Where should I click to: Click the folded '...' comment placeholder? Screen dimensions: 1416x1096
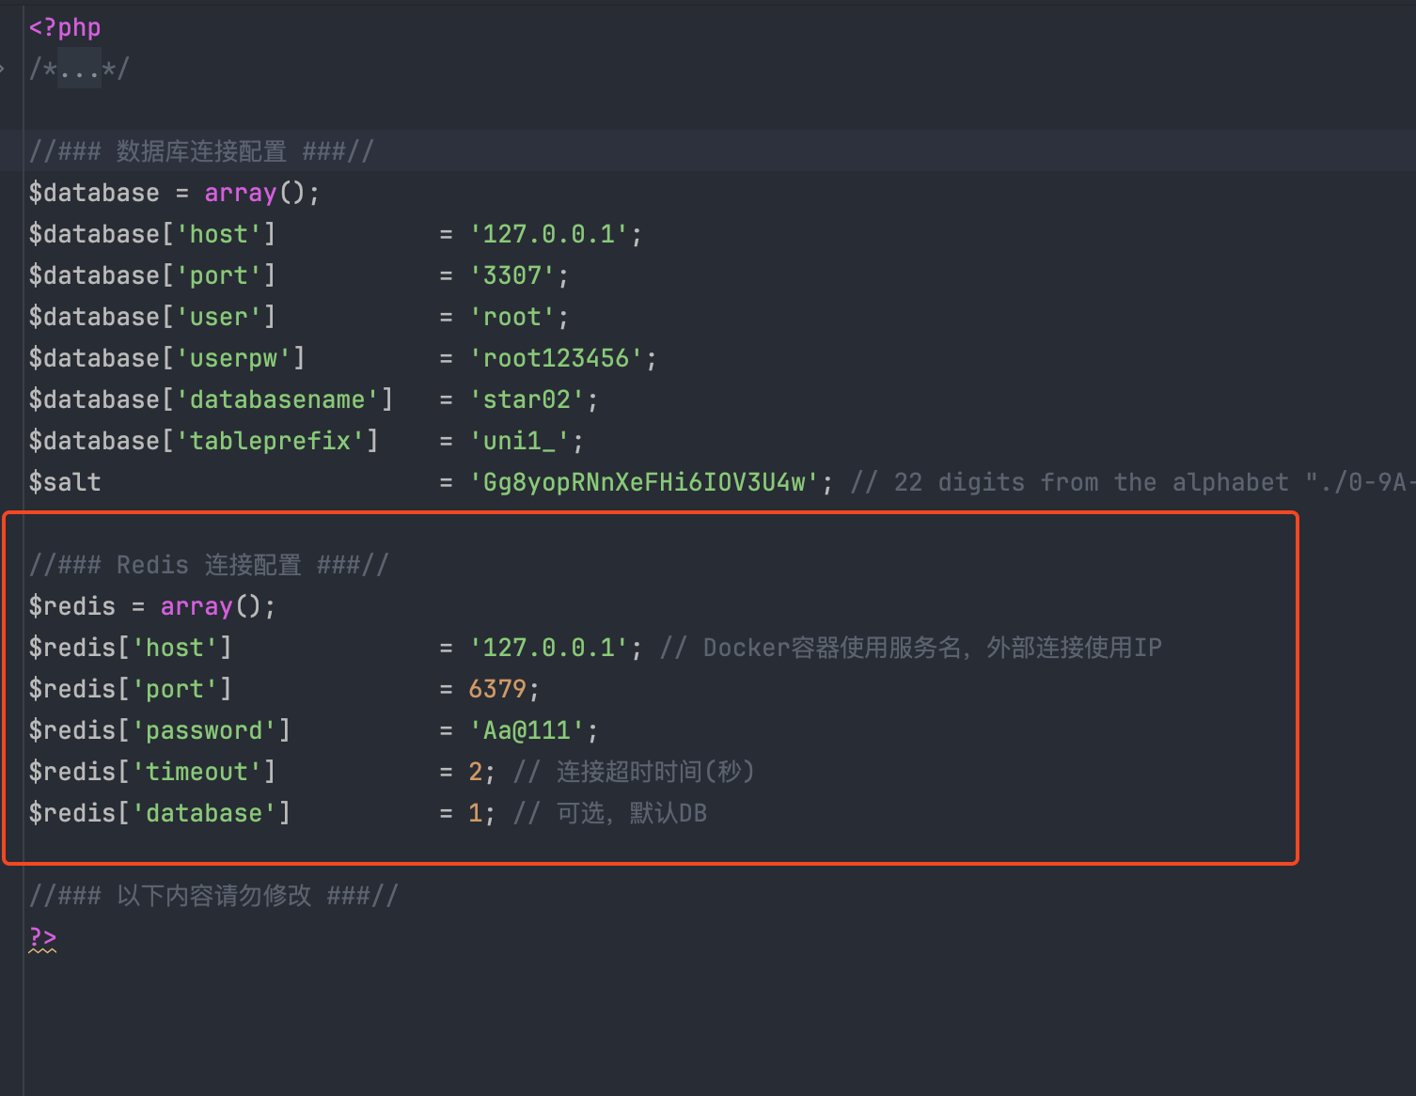(x=79, y=70)
